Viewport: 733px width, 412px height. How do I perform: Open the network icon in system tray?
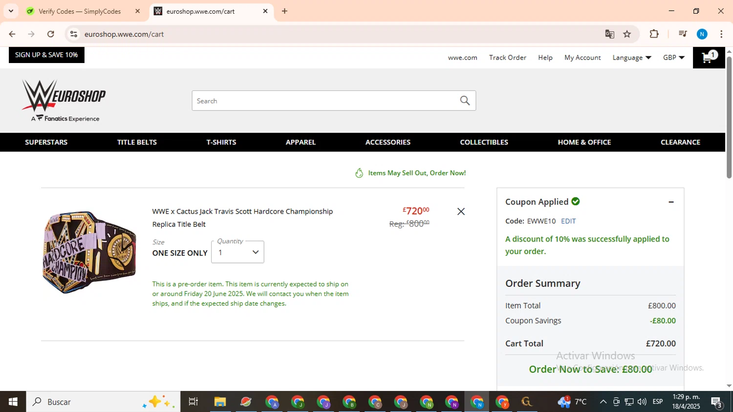click(x=629, y=402)
